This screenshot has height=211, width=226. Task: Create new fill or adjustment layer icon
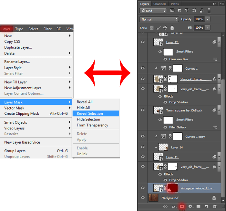click(x=190, y=206)
